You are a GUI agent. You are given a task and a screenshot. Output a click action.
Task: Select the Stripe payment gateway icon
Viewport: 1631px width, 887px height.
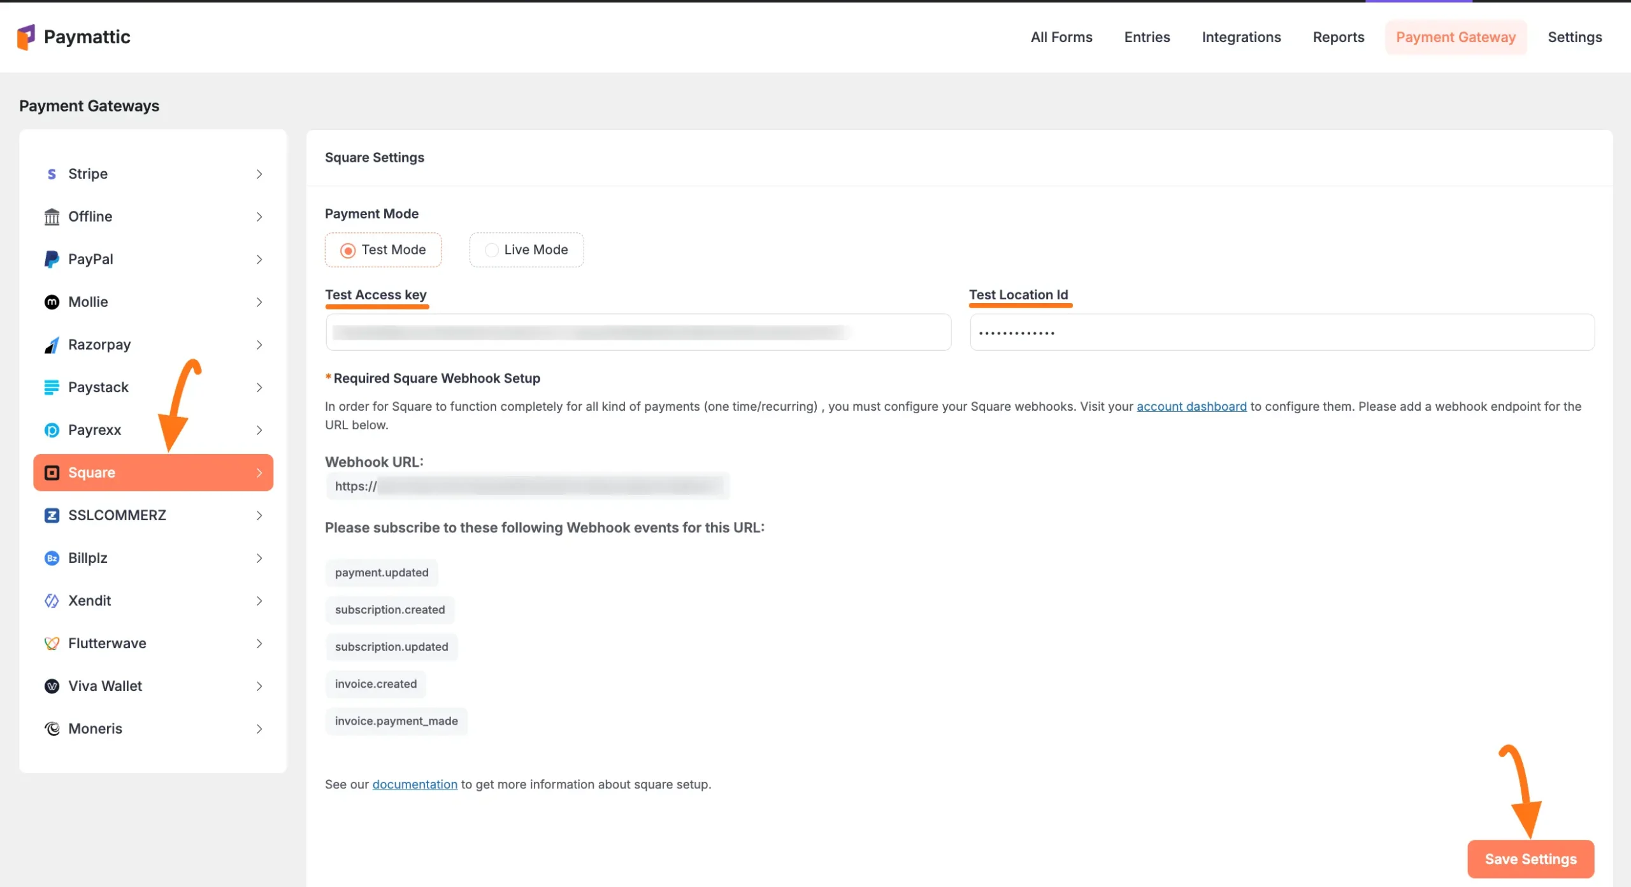[x=52, y=174]
